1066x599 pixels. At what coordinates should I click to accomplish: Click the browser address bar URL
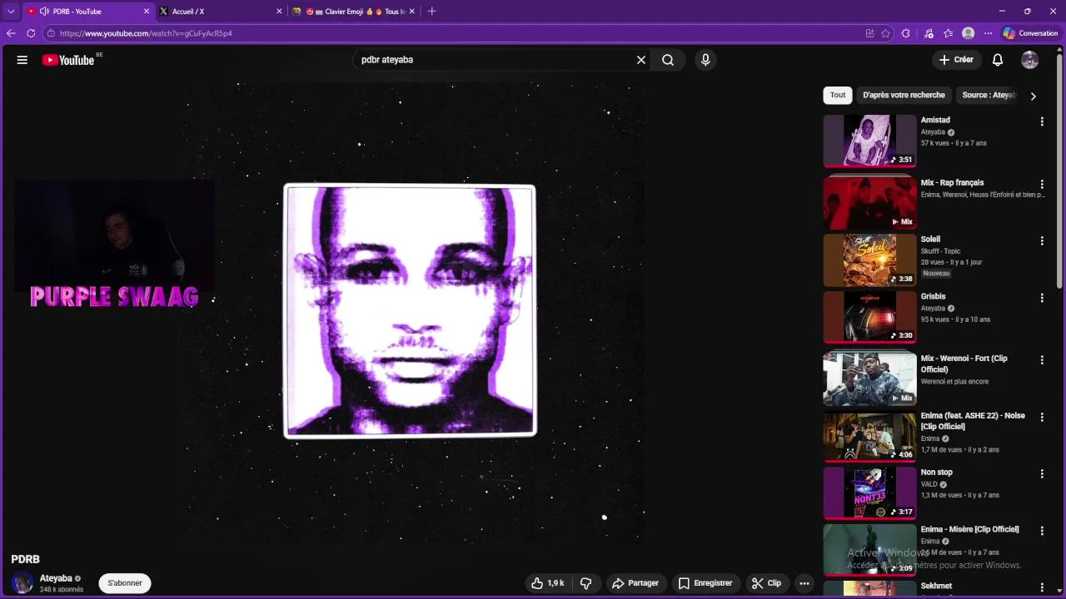146,33
